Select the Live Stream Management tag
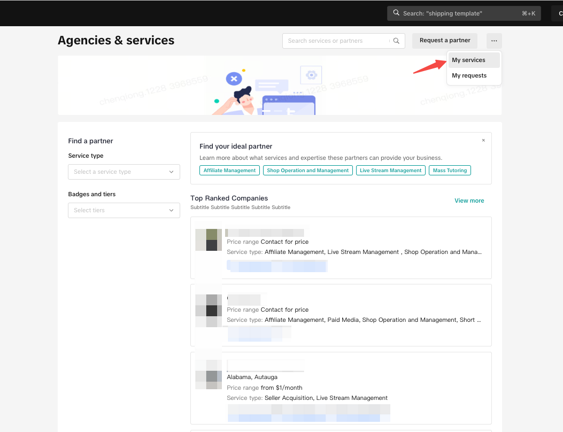563x432 pixels. point(390,171)
